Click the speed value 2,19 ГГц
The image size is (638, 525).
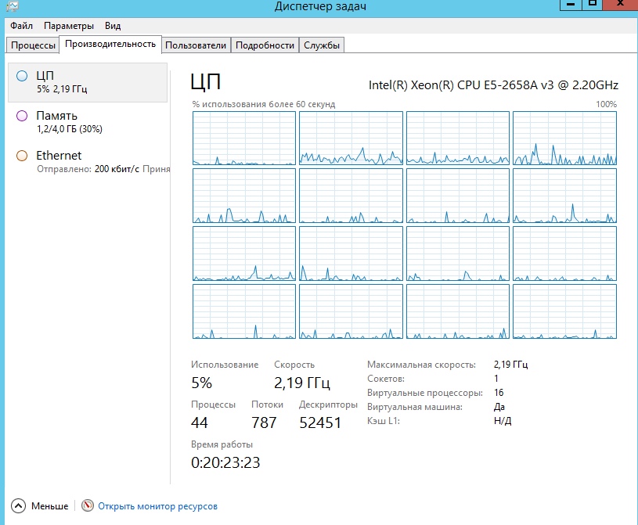coord(302,383)
